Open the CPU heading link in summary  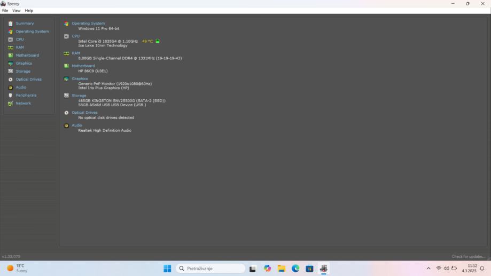tap(75, 36)
